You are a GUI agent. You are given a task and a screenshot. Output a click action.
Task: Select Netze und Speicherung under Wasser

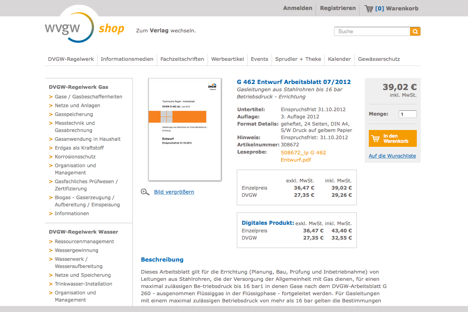[x=83, y=275]
